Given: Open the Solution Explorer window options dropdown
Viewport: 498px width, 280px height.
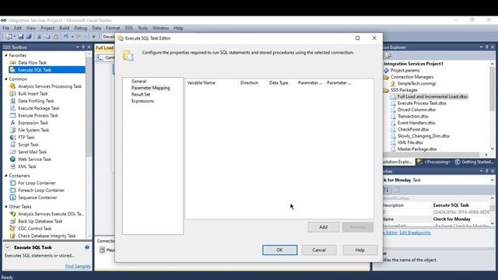Looking at the screenshot, I should click(x=481, y=47).
